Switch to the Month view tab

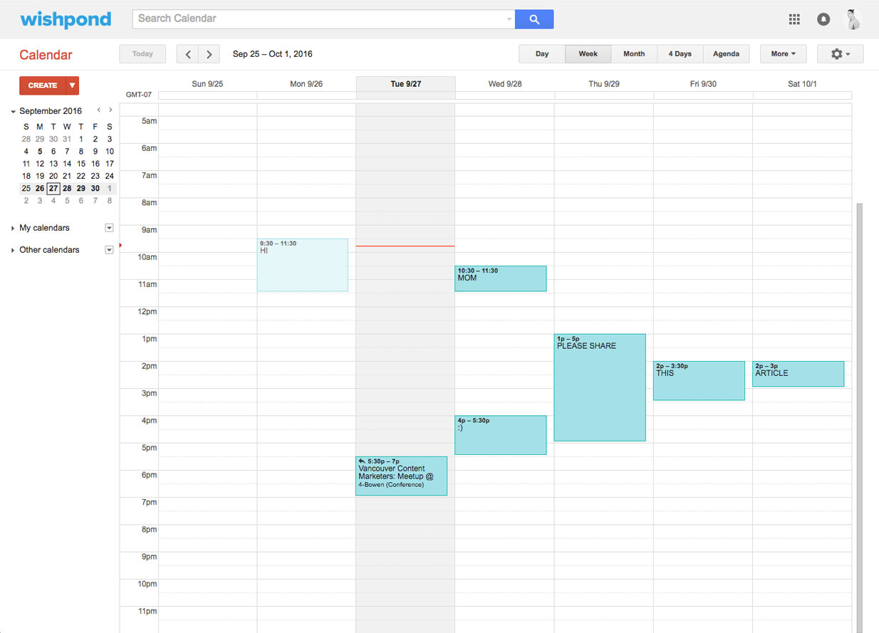634,54
